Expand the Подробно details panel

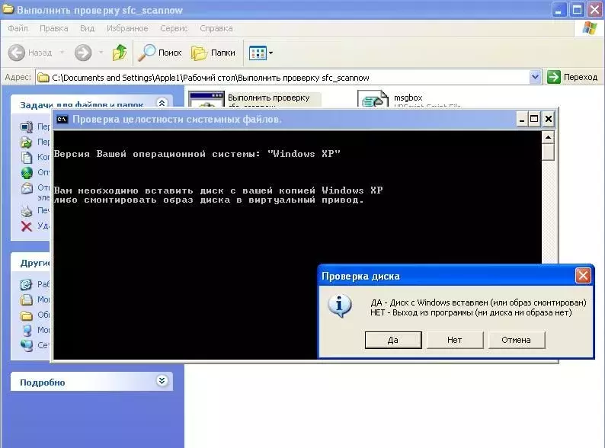click(x=162, y=381)
